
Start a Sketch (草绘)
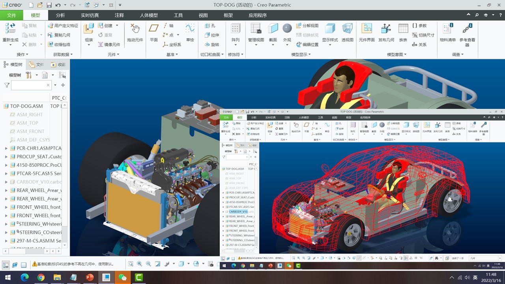click(190, 28)
